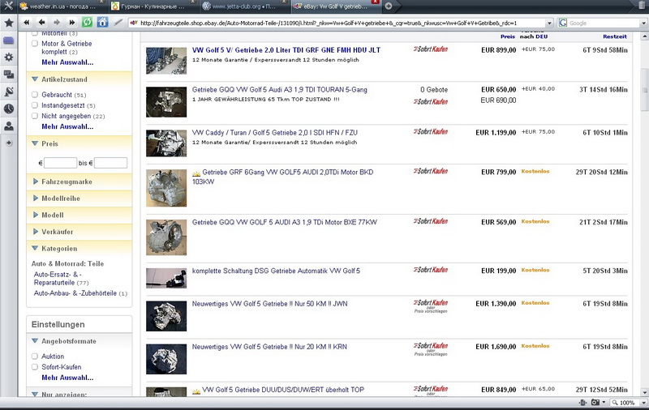This screenshot has width=649, height=410.
Task: Open the blue Widgets panel icon
Action: pos(9,40)
